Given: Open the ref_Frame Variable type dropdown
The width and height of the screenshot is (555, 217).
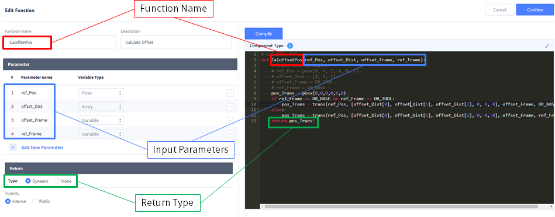Looking at the screenshot, I should 101,134.
